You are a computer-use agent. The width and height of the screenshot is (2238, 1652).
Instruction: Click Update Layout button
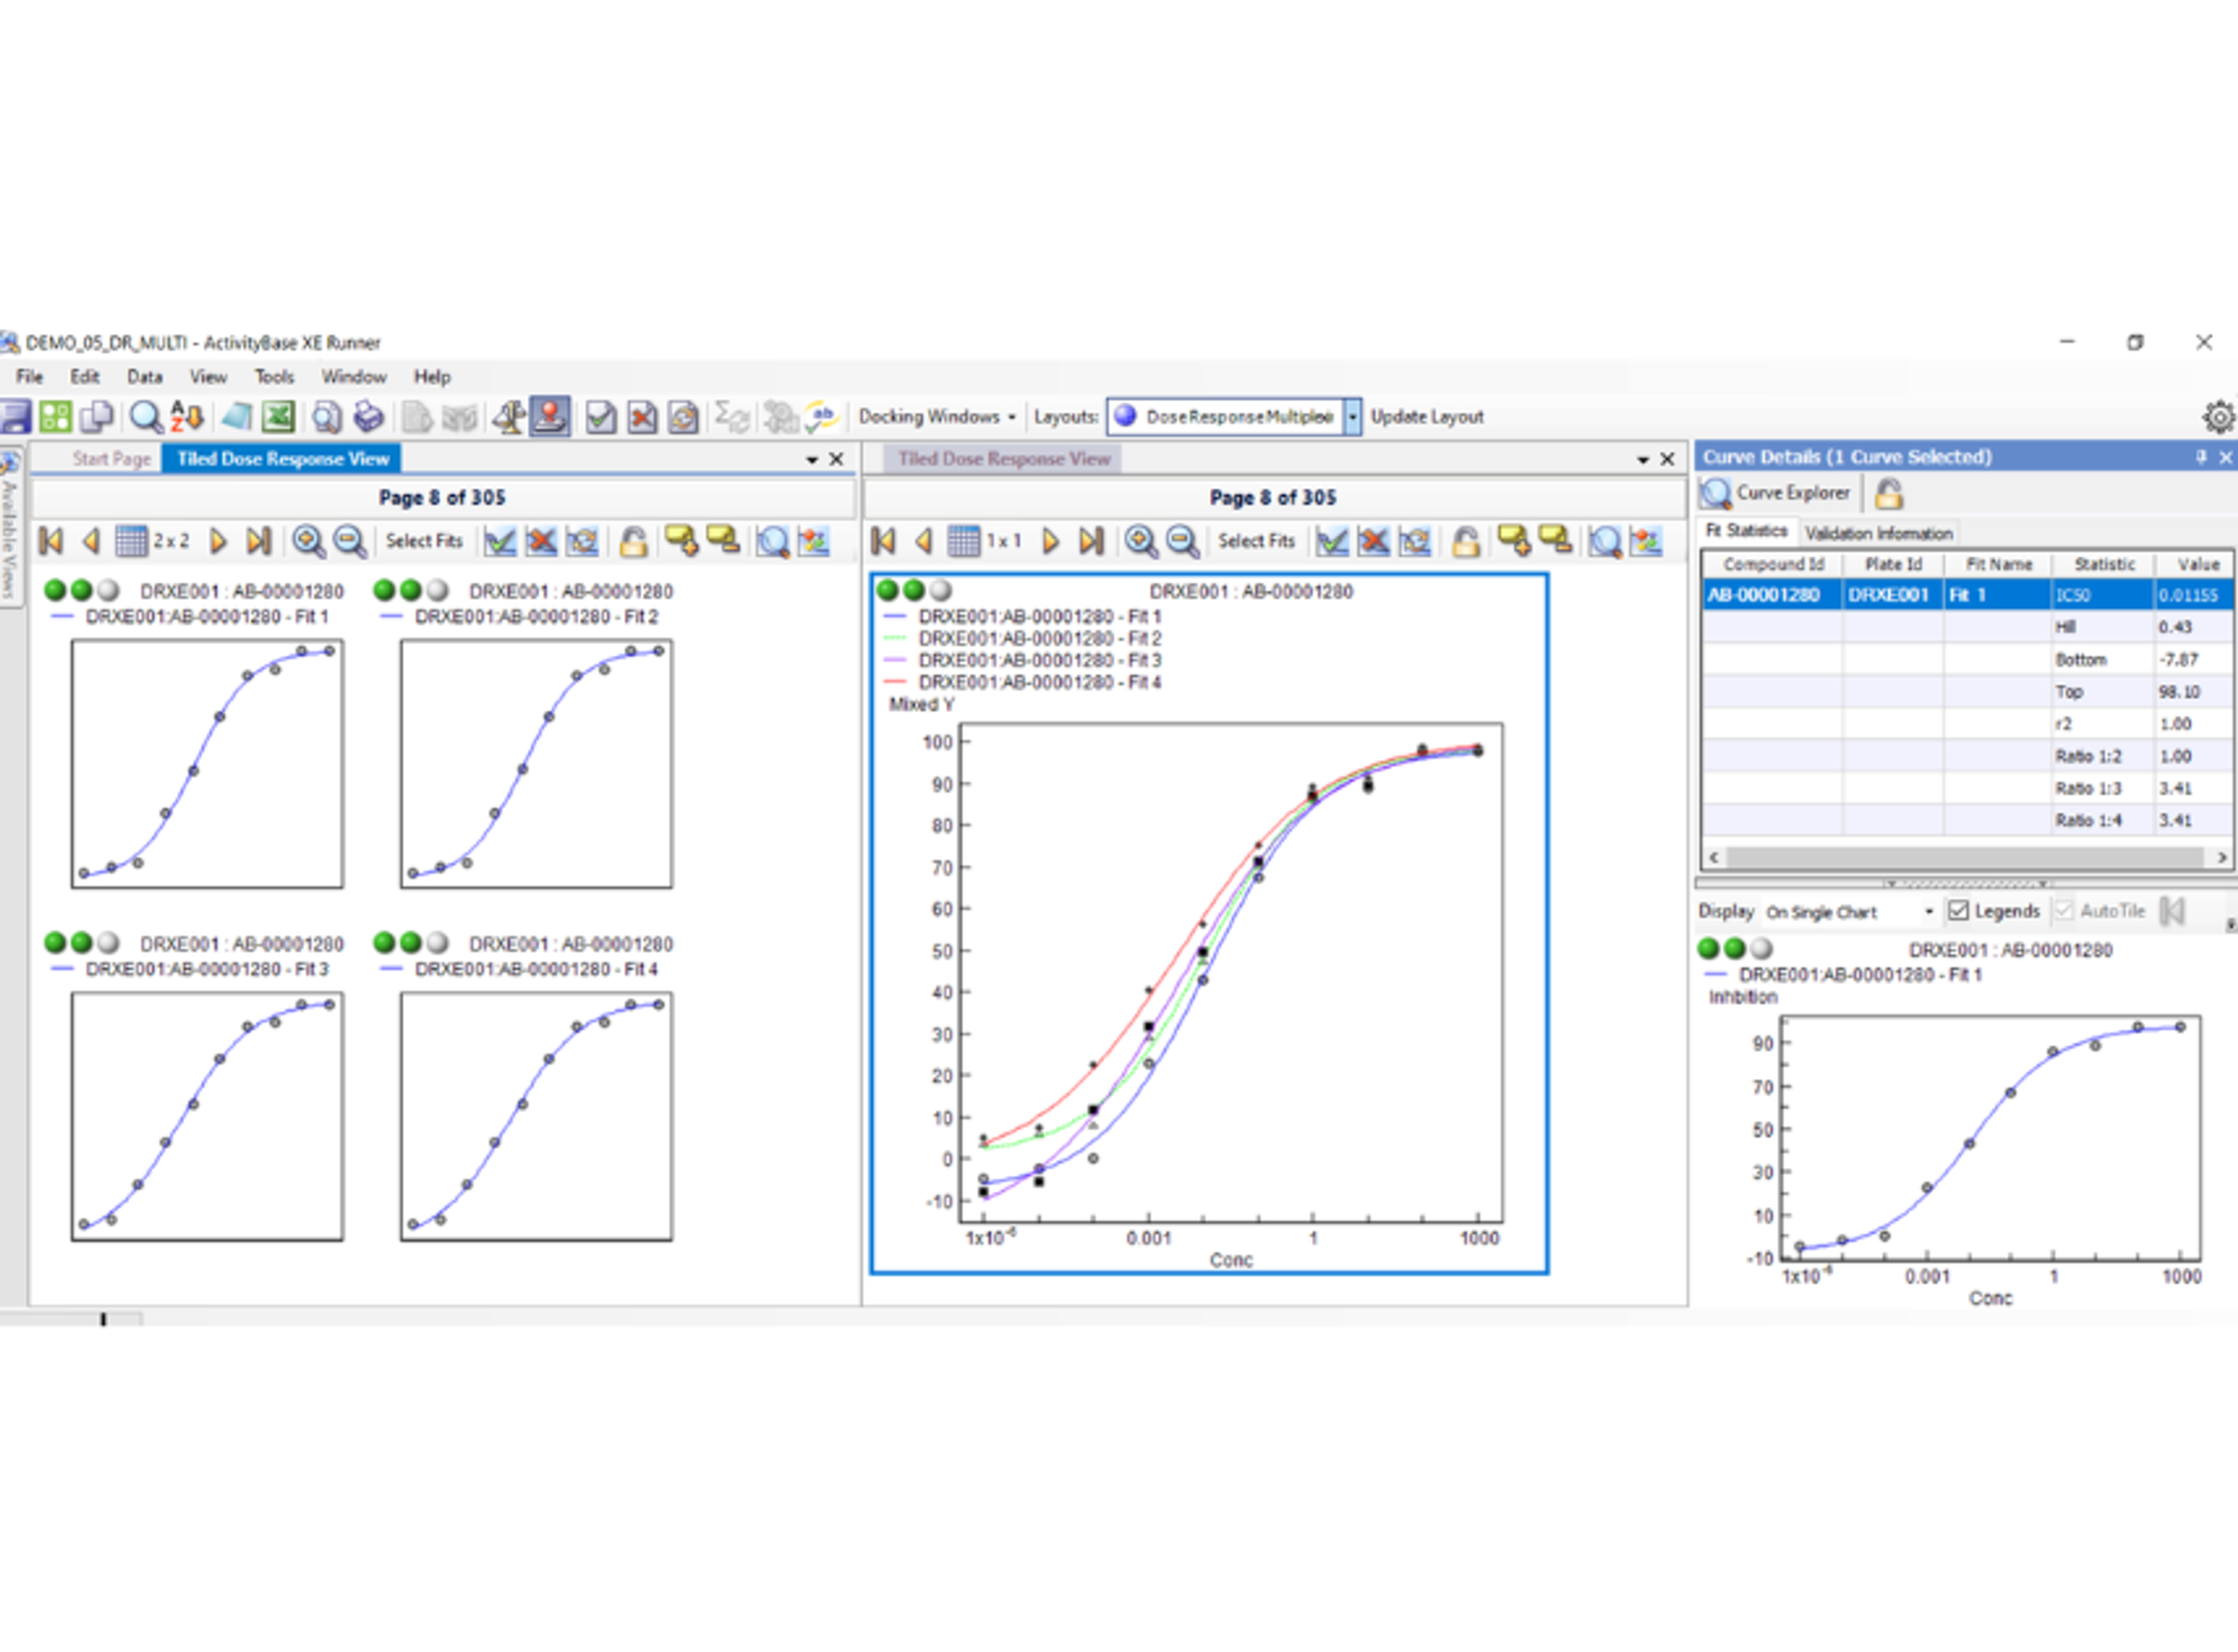point(1427,416)
